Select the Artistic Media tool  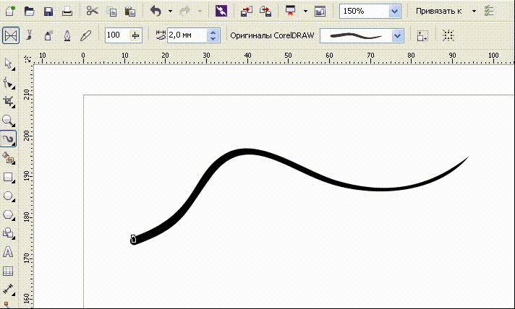point(9,139)
